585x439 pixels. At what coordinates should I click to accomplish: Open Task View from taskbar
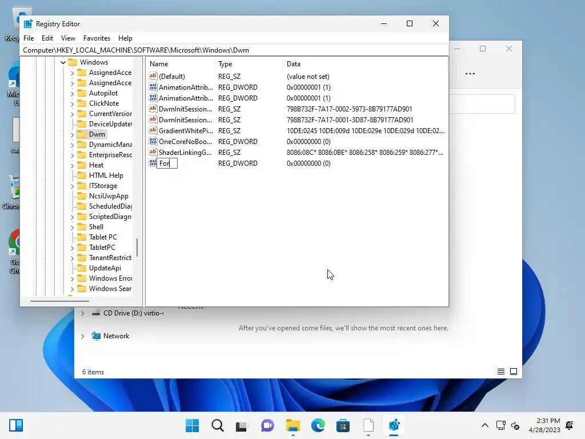242,425
